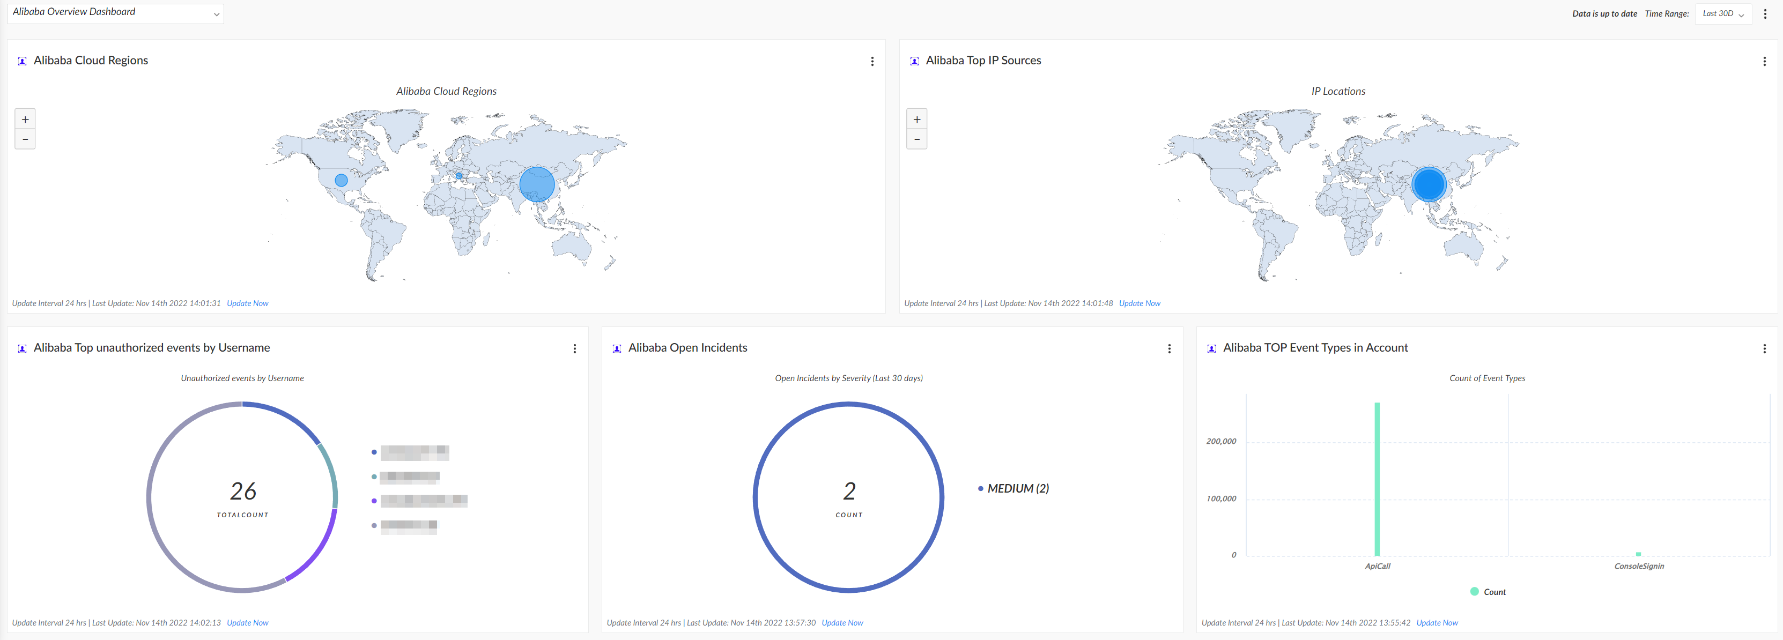Click the small ConsoleSignin bar in the chart
1783x640 pixels.
click(x=1638, y=554)
